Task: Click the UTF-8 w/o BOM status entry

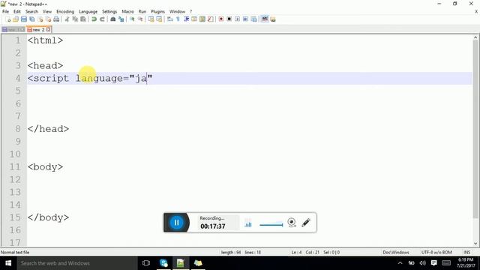Action: click(436, 252)
